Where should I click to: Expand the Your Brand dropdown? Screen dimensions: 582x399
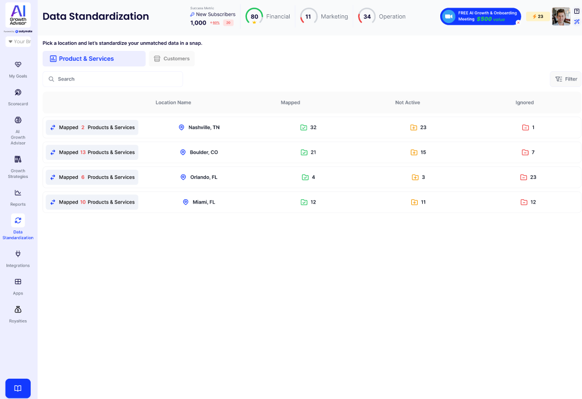(x=18, y=42)
